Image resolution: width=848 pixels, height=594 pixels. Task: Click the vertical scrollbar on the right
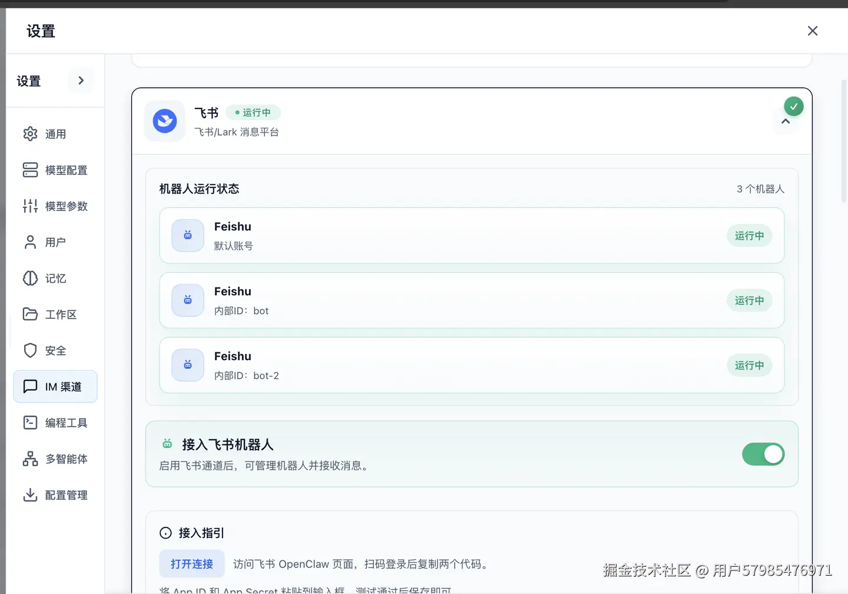click(x=844, y=141)
